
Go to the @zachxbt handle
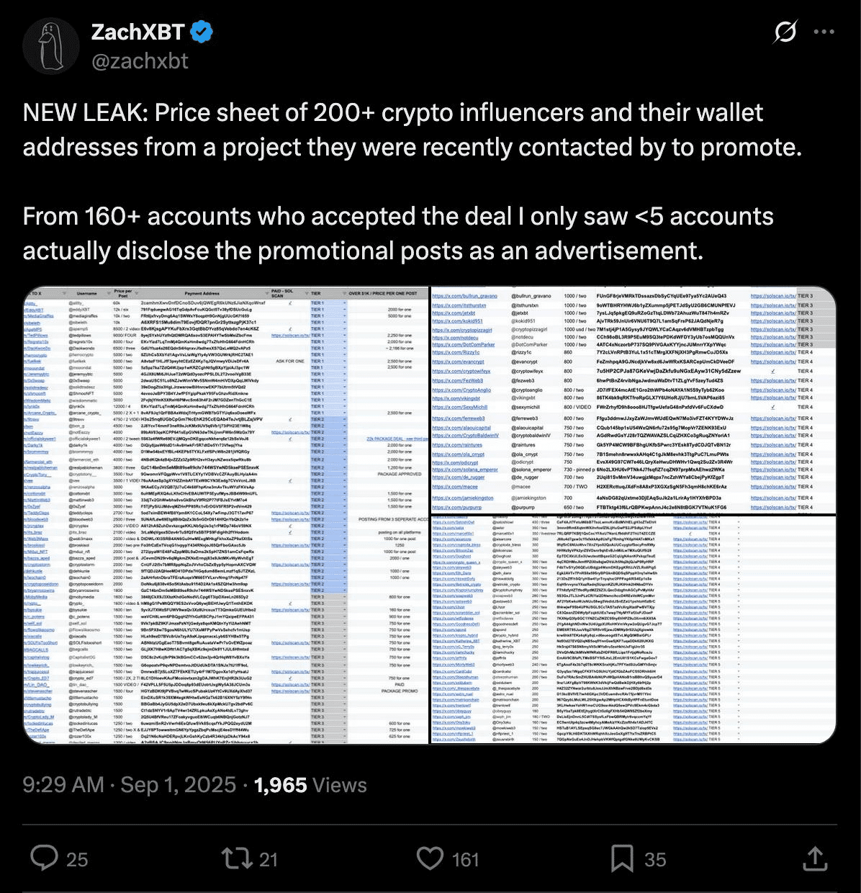coord(140,60)
